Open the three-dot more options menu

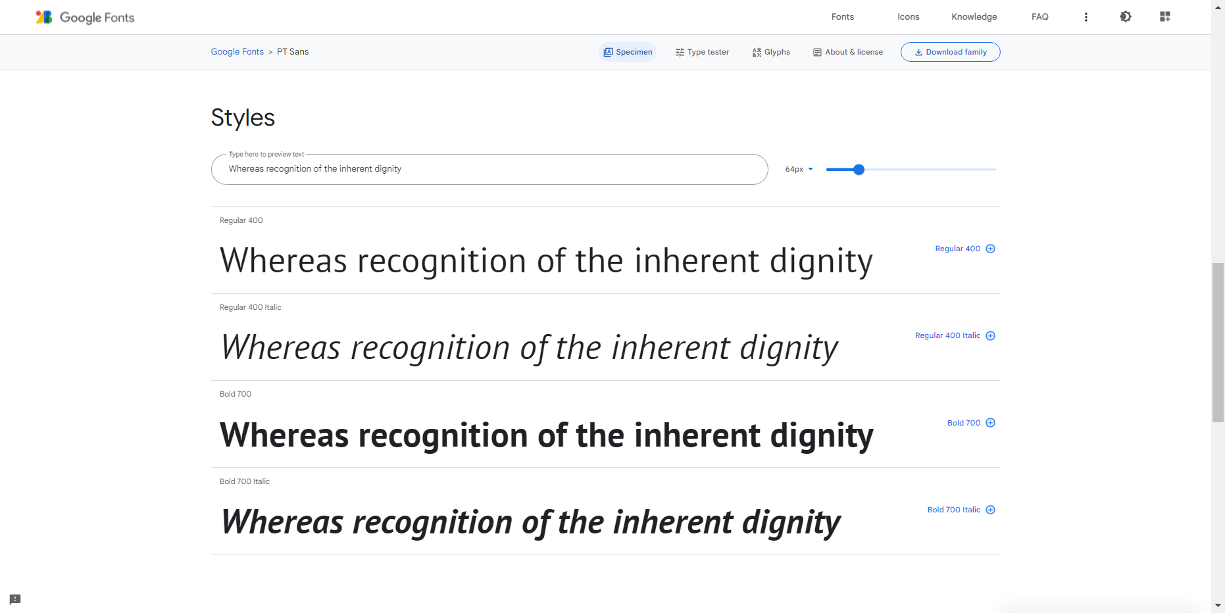click(1086, 17)
